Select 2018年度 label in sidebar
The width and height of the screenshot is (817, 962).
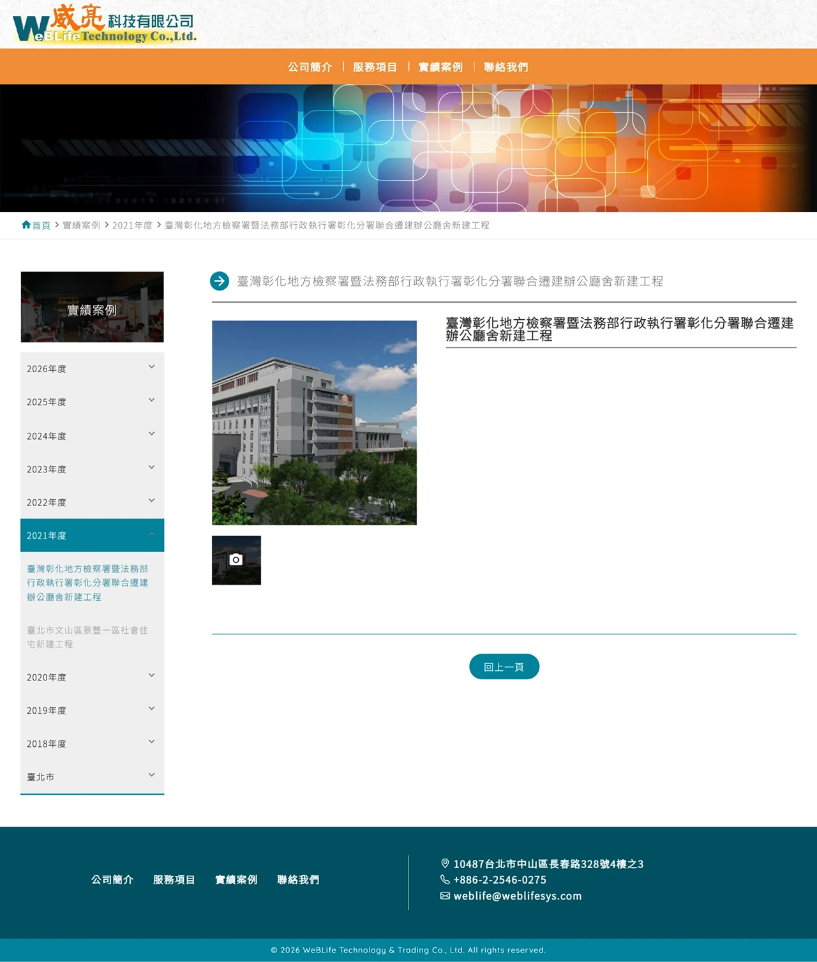click(47, 744)
